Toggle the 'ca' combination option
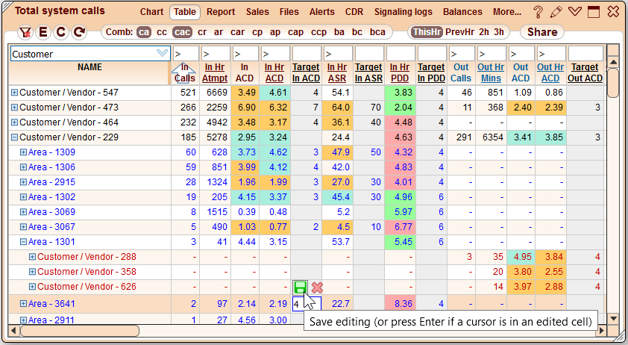Screen dimensions: 628x345 tap(144, 32)
